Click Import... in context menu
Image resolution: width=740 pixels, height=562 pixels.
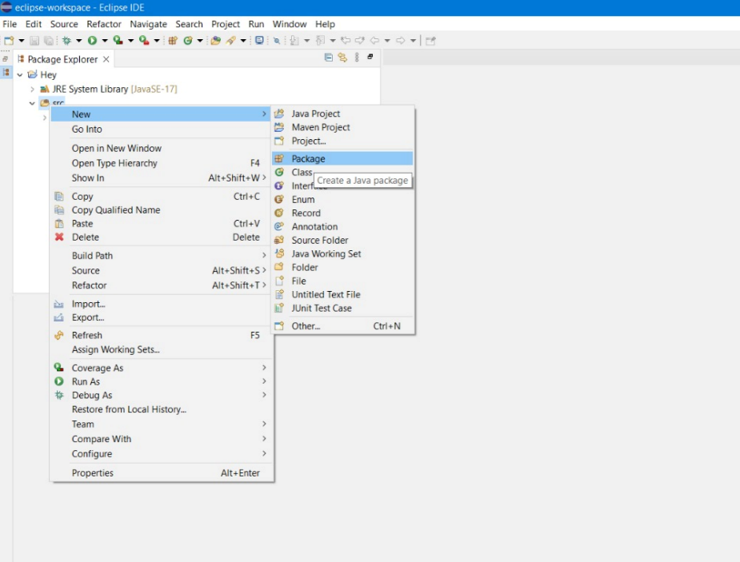pyautogui.click(x=161, y=304)
